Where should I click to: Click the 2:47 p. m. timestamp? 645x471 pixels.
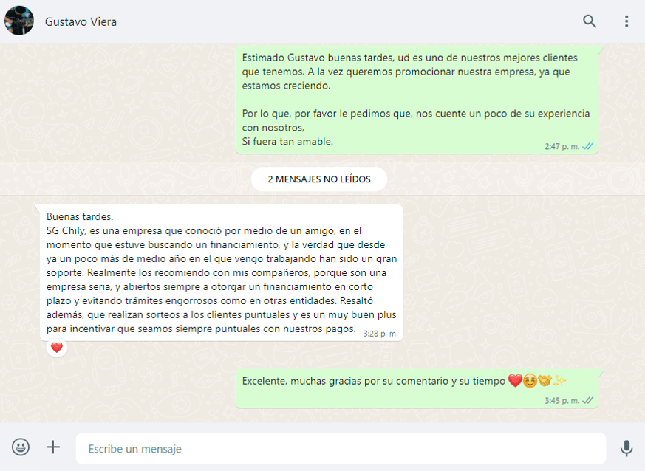point(562,146)
